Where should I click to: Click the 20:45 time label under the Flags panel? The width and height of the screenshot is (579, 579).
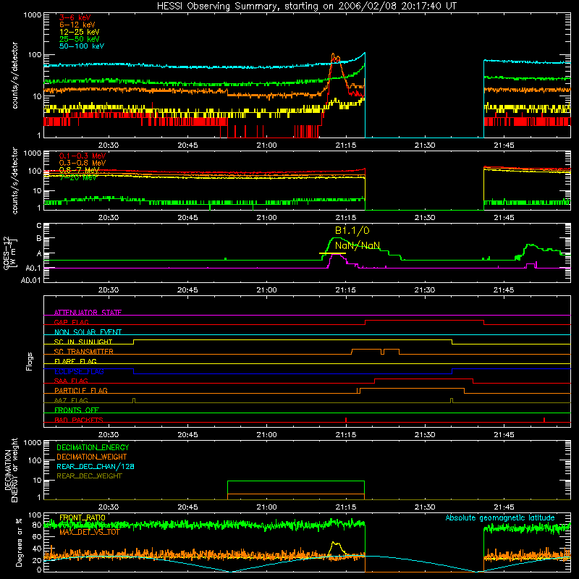tap(187, 435)
